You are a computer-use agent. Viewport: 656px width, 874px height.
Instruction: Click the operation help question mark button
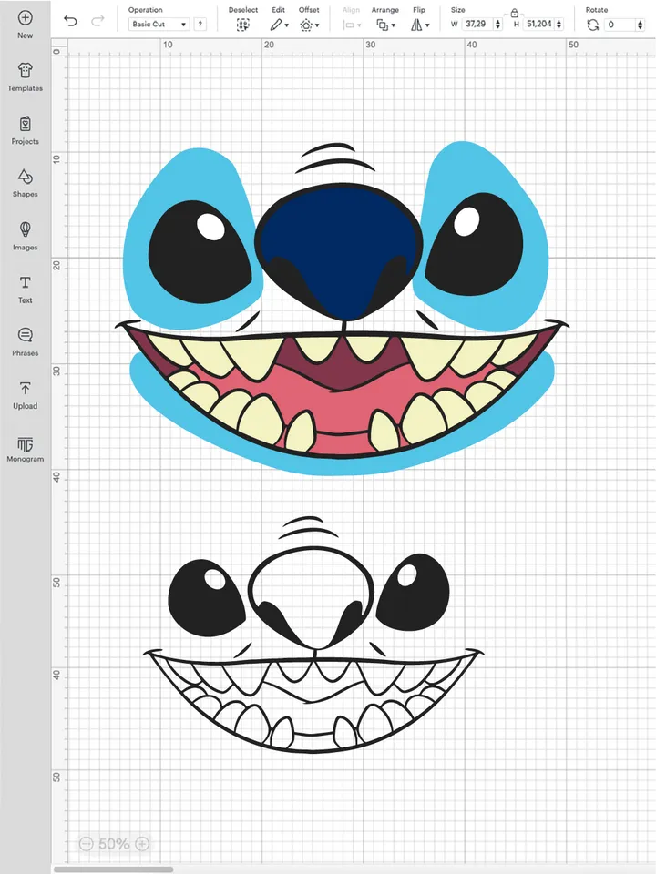point(200,25)
